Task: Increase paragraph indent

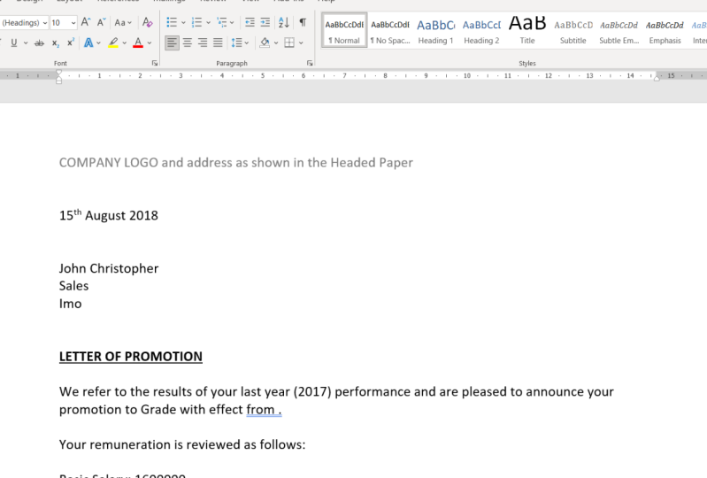Action: tap(265, 22)
